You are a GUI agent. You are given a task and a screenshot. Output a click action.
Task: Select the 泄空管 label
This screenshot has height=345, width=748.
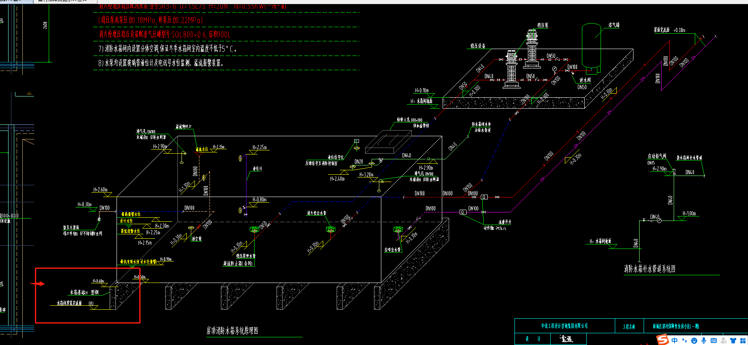click(197, 239)
